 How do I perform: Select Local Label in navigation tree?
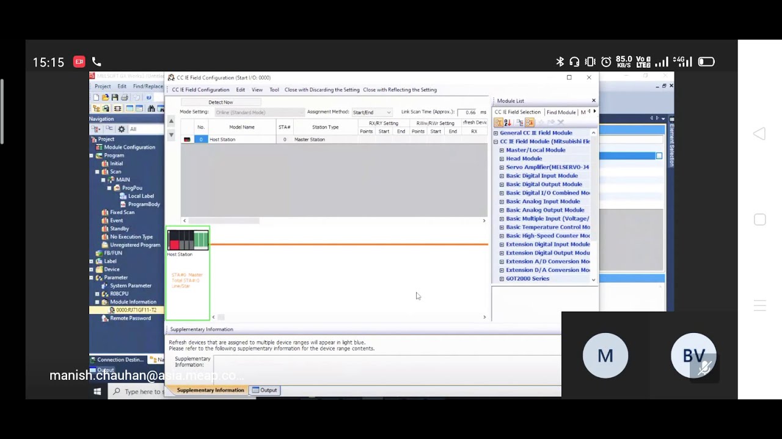[x=141, y=196]
